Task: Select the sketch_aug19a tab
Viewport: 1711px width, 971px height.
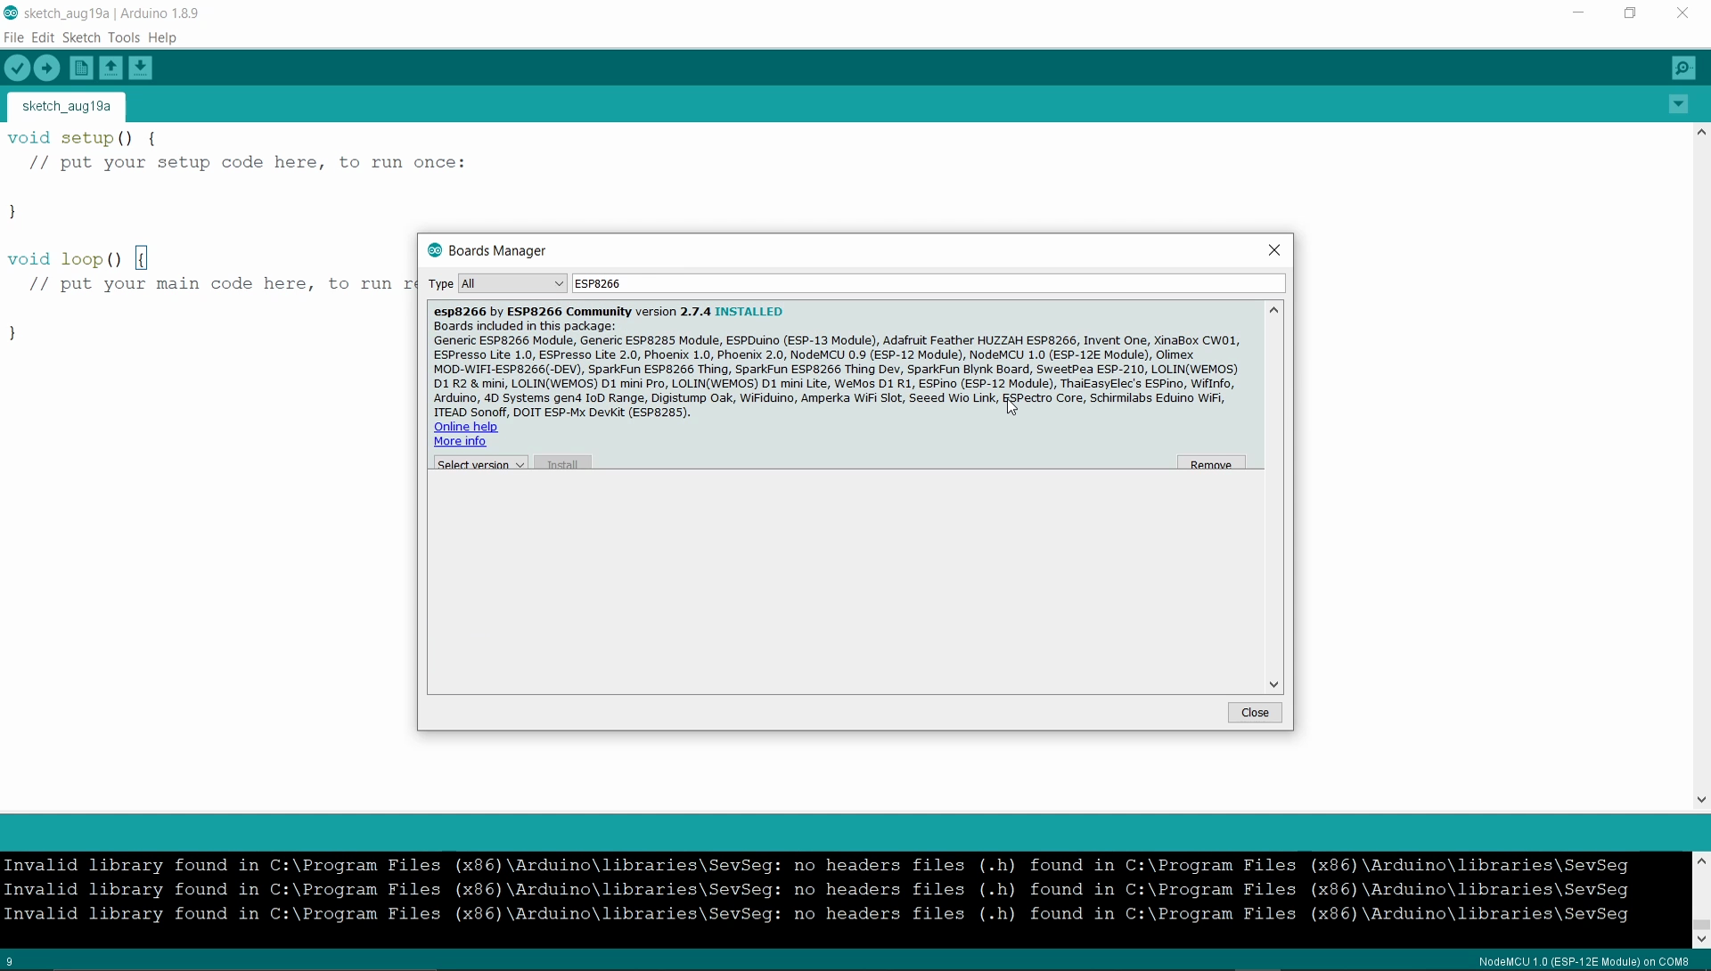Action: [x=66, y=106]
